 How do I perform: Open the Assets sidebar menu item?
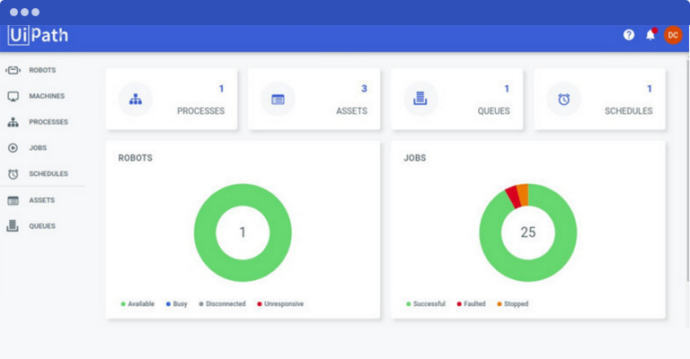point(42,200)
